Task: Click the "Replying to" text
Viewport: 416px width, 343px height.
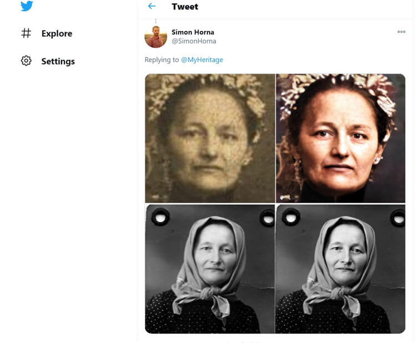Action: (x=162, y=60)
